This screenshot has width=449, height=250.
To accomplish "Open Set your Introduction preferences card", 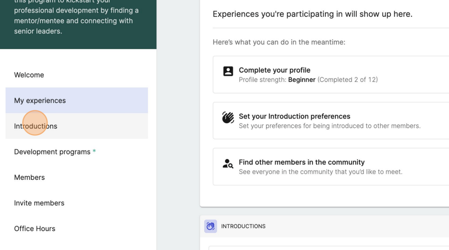I will pyautogui.click(x=331, y=121).
